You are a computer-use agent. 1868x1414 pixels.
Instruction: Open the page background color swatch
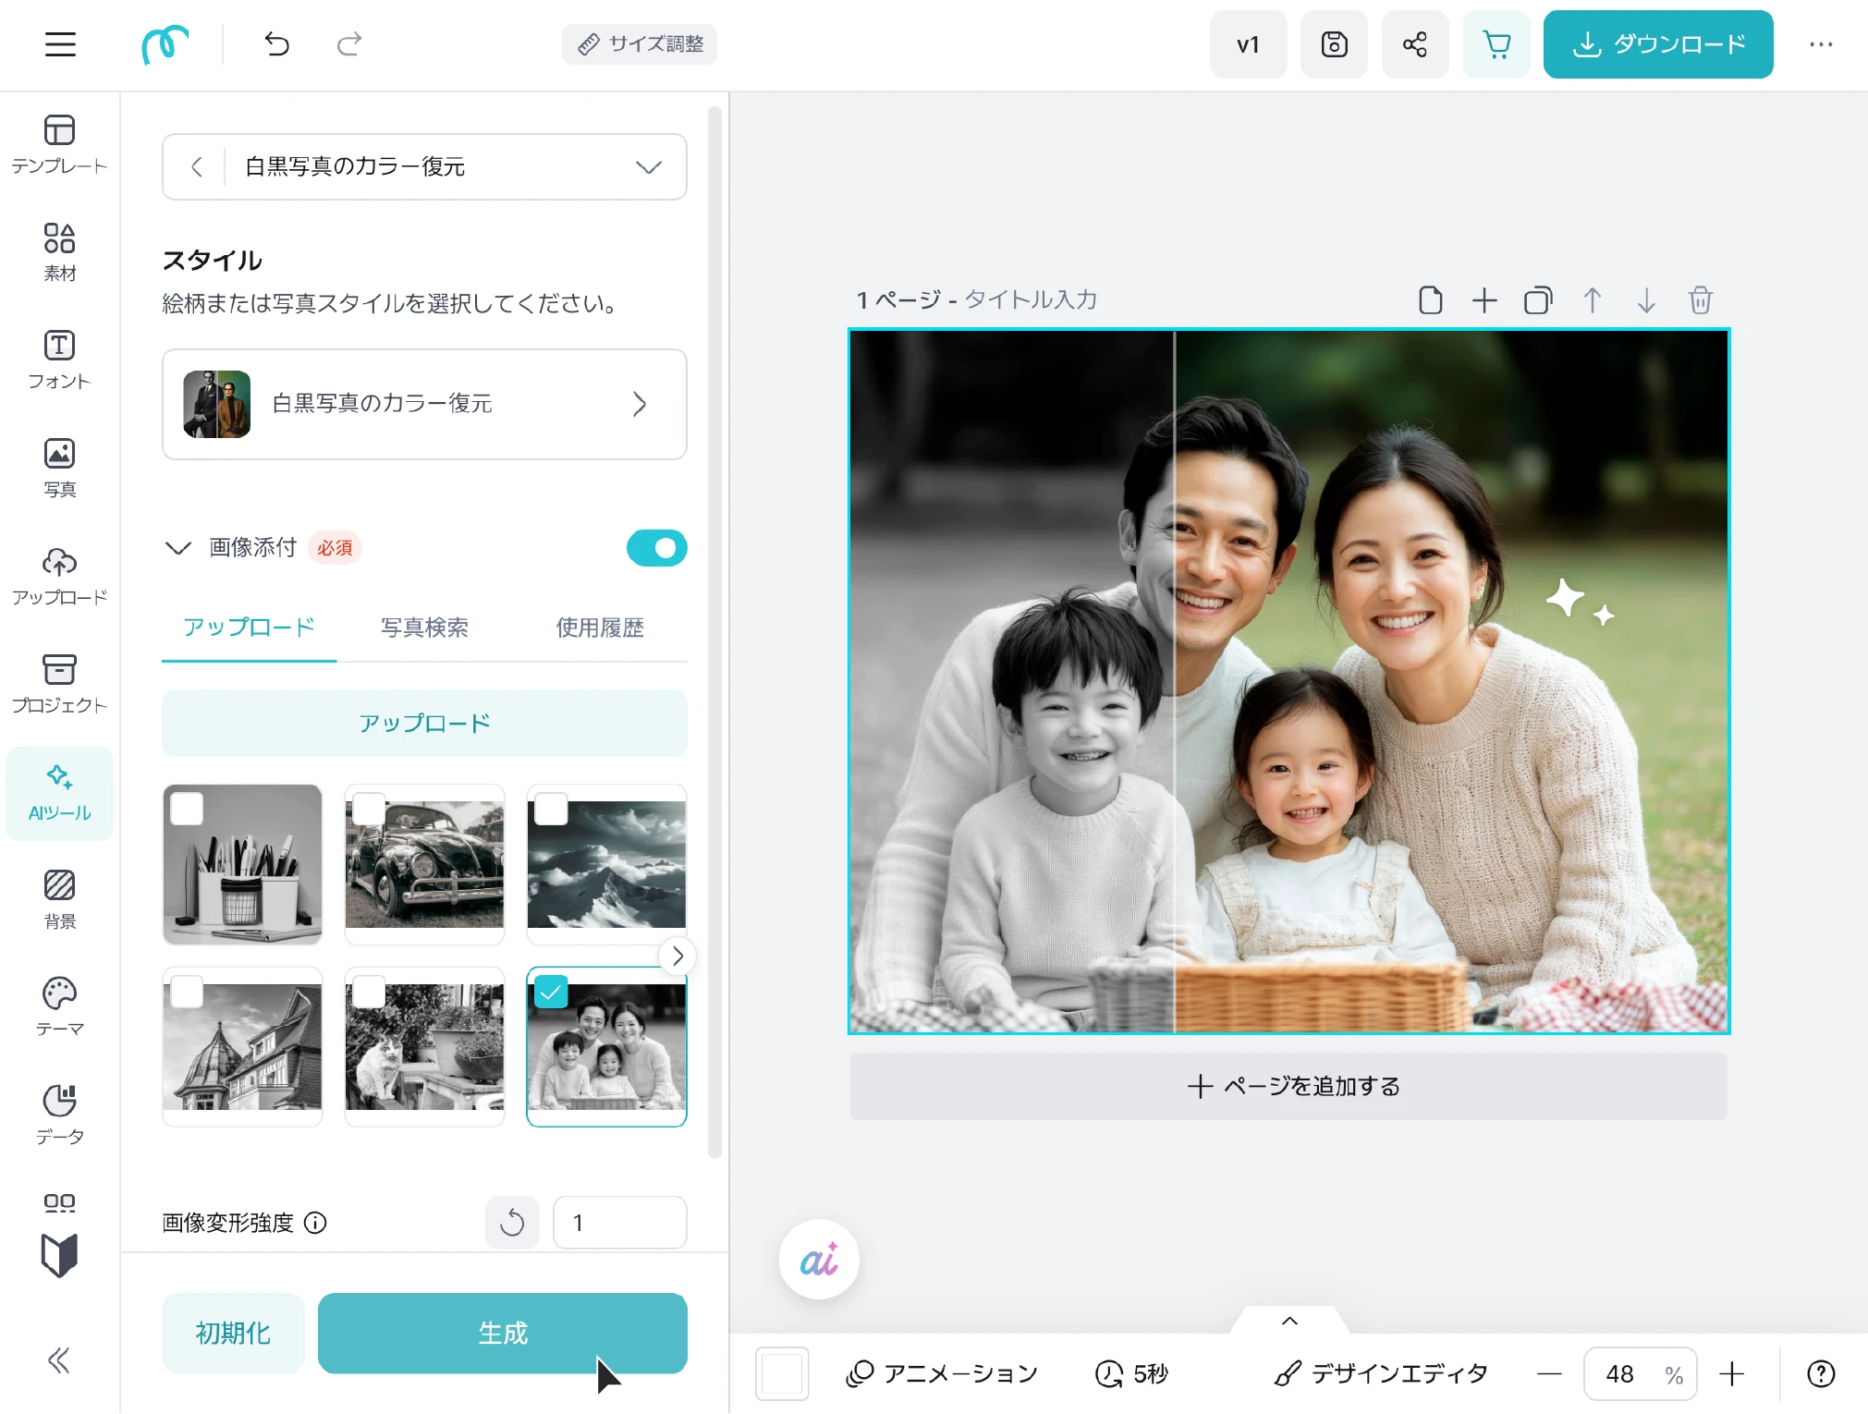(x=782, y=1373)
